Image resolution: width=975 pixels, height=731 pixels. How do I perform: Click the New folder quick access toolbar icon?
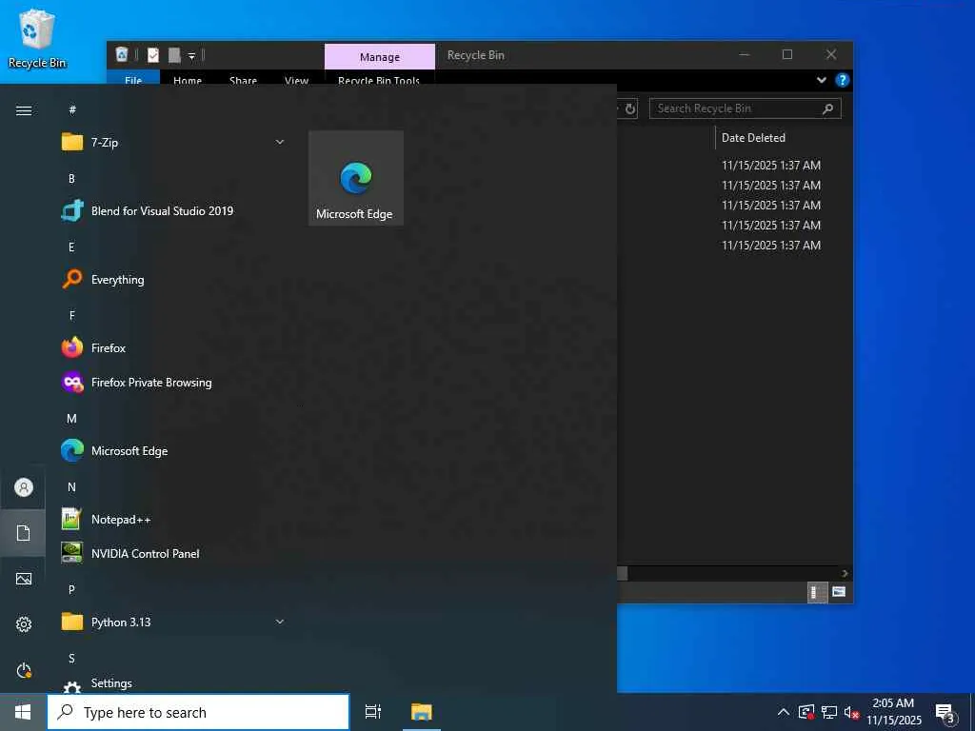[174, 55]
